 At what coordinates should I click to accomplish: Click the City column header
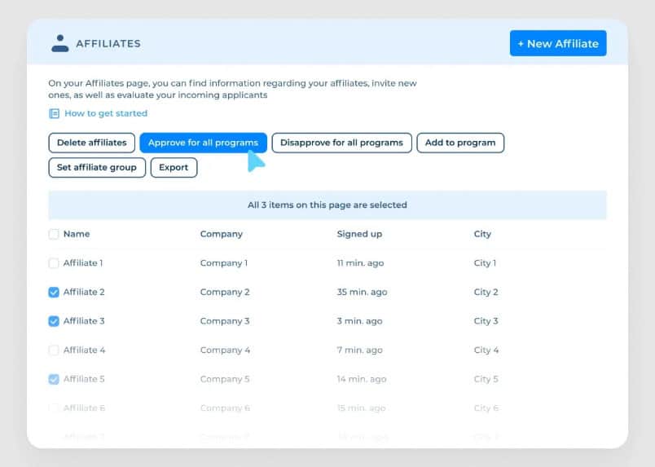(x=482, y=234)
